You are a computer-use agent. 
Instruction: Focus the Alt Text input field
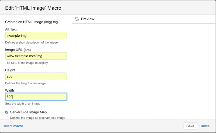36,36
